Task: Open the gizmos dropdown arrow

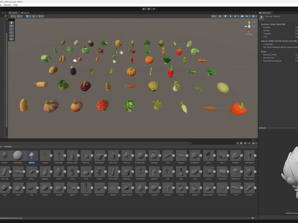Action: click(256, 16)
